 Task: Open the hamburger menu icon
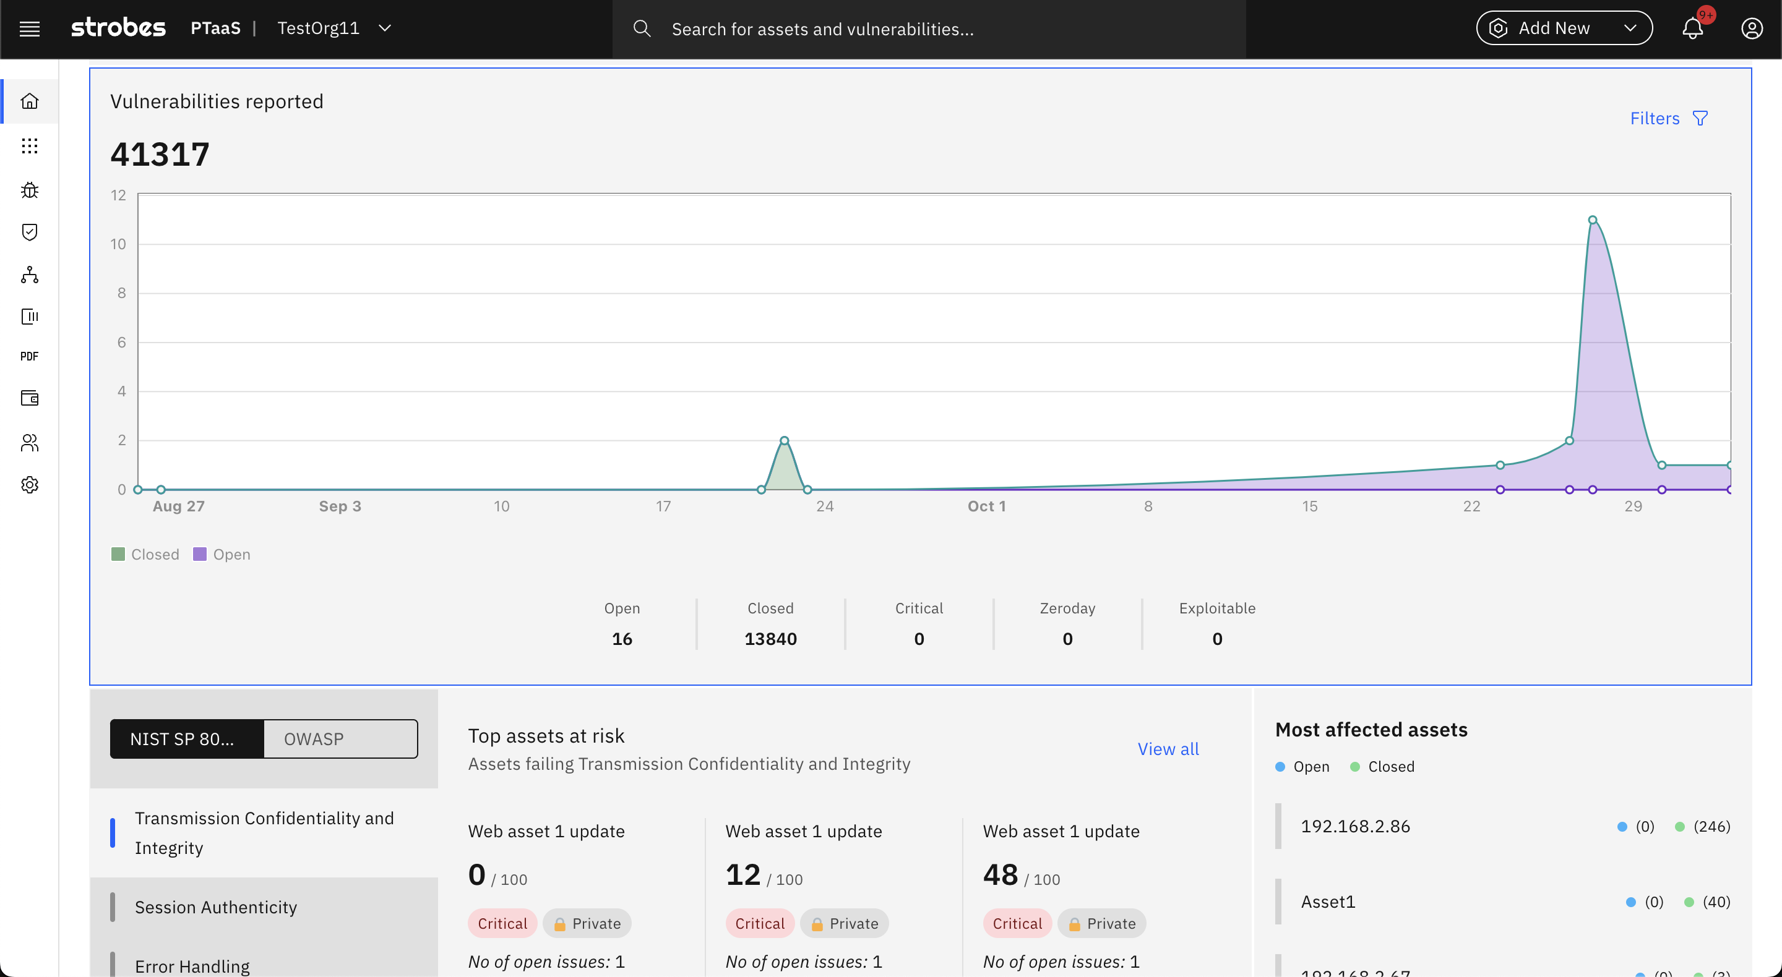pyautogui.click(x=29, y=28)
